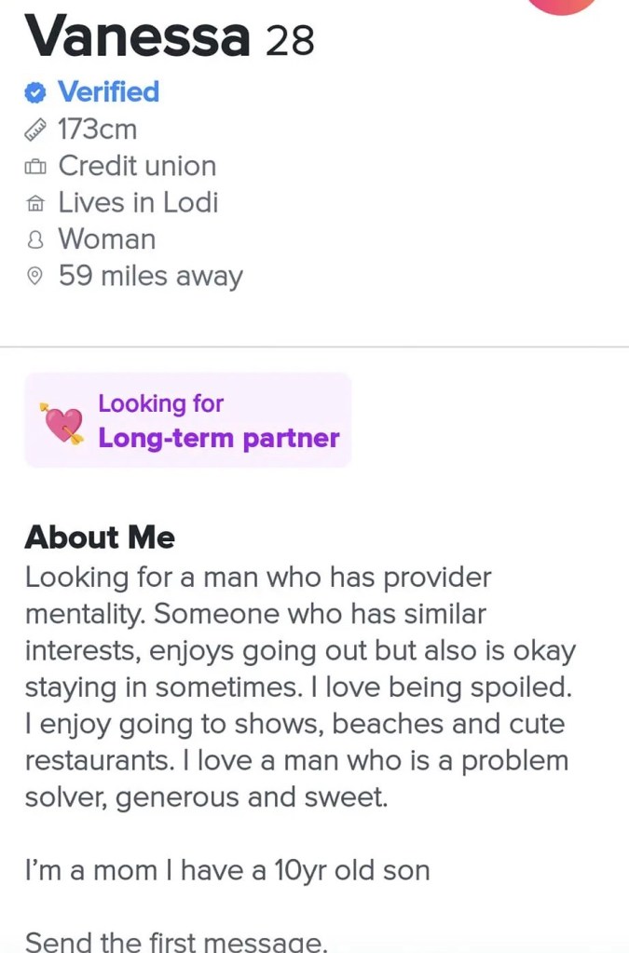The image size is (629, 953).
Task: Tap the pink-orange round button at top right
Action: coord(562,5)
